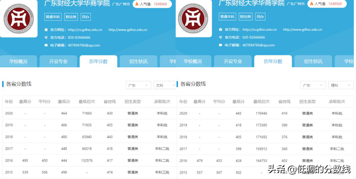Open the 招生快讯 tab on the right
Screen dimensions: 356x179
pyautogui.click(x=313, y=61)
